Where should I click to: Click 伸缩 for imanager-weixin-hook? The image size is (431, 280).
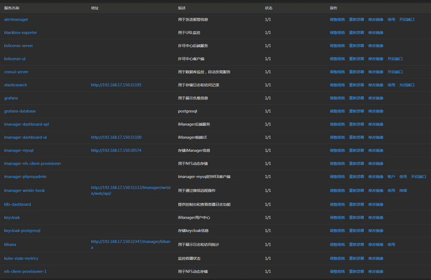coord(403,190)
